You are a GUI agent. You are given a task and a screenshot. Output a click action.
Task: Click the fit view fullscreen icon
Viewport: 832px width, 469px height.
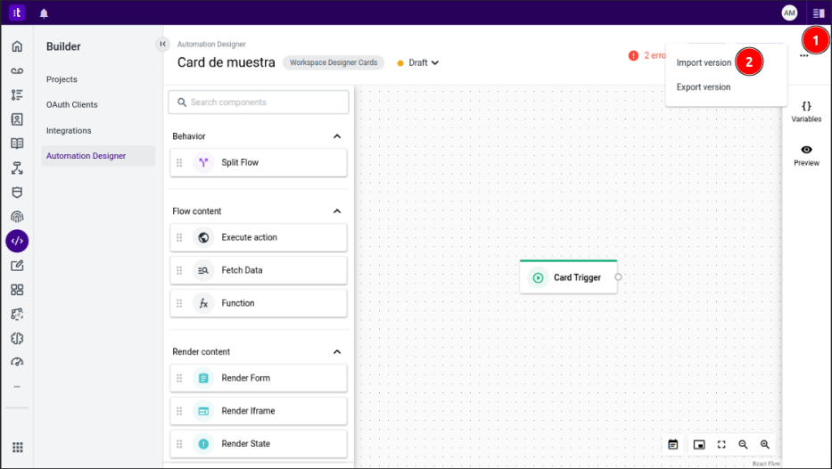721,444
